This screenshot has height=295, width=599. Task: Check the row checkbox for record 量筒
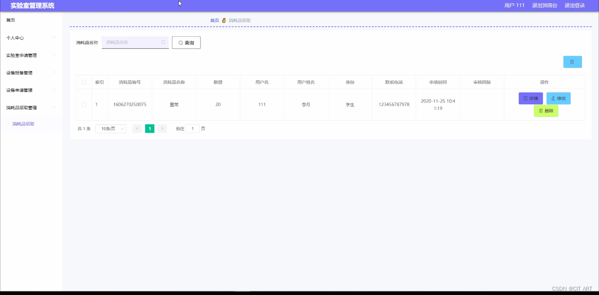(x=84, y=104)
